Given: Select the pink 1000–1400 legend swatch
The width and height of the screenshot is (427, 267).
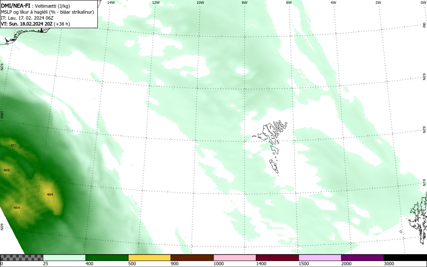Looking at the screenshot, I should [x=235, y=258].
